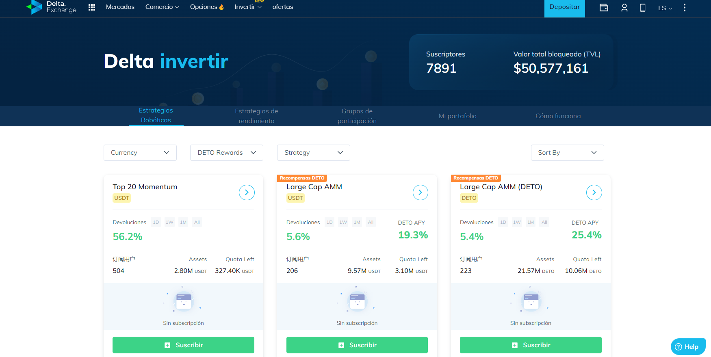
Task: Suscribir to Large Cap AMM (DETO) strategy
Action: (531, 345)
